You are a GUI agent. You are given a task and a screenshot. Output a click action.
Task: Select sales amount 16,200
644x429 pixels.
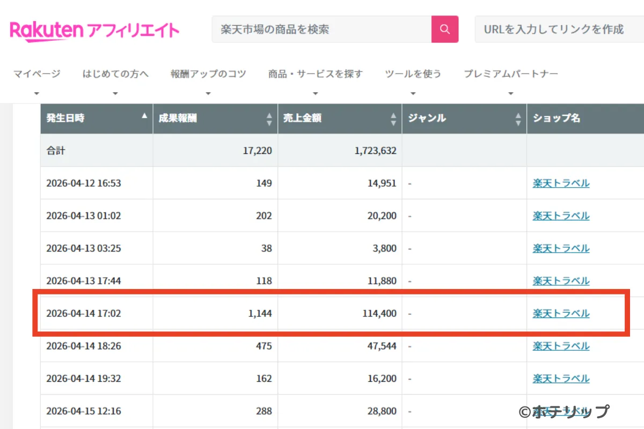coord(382,379)
